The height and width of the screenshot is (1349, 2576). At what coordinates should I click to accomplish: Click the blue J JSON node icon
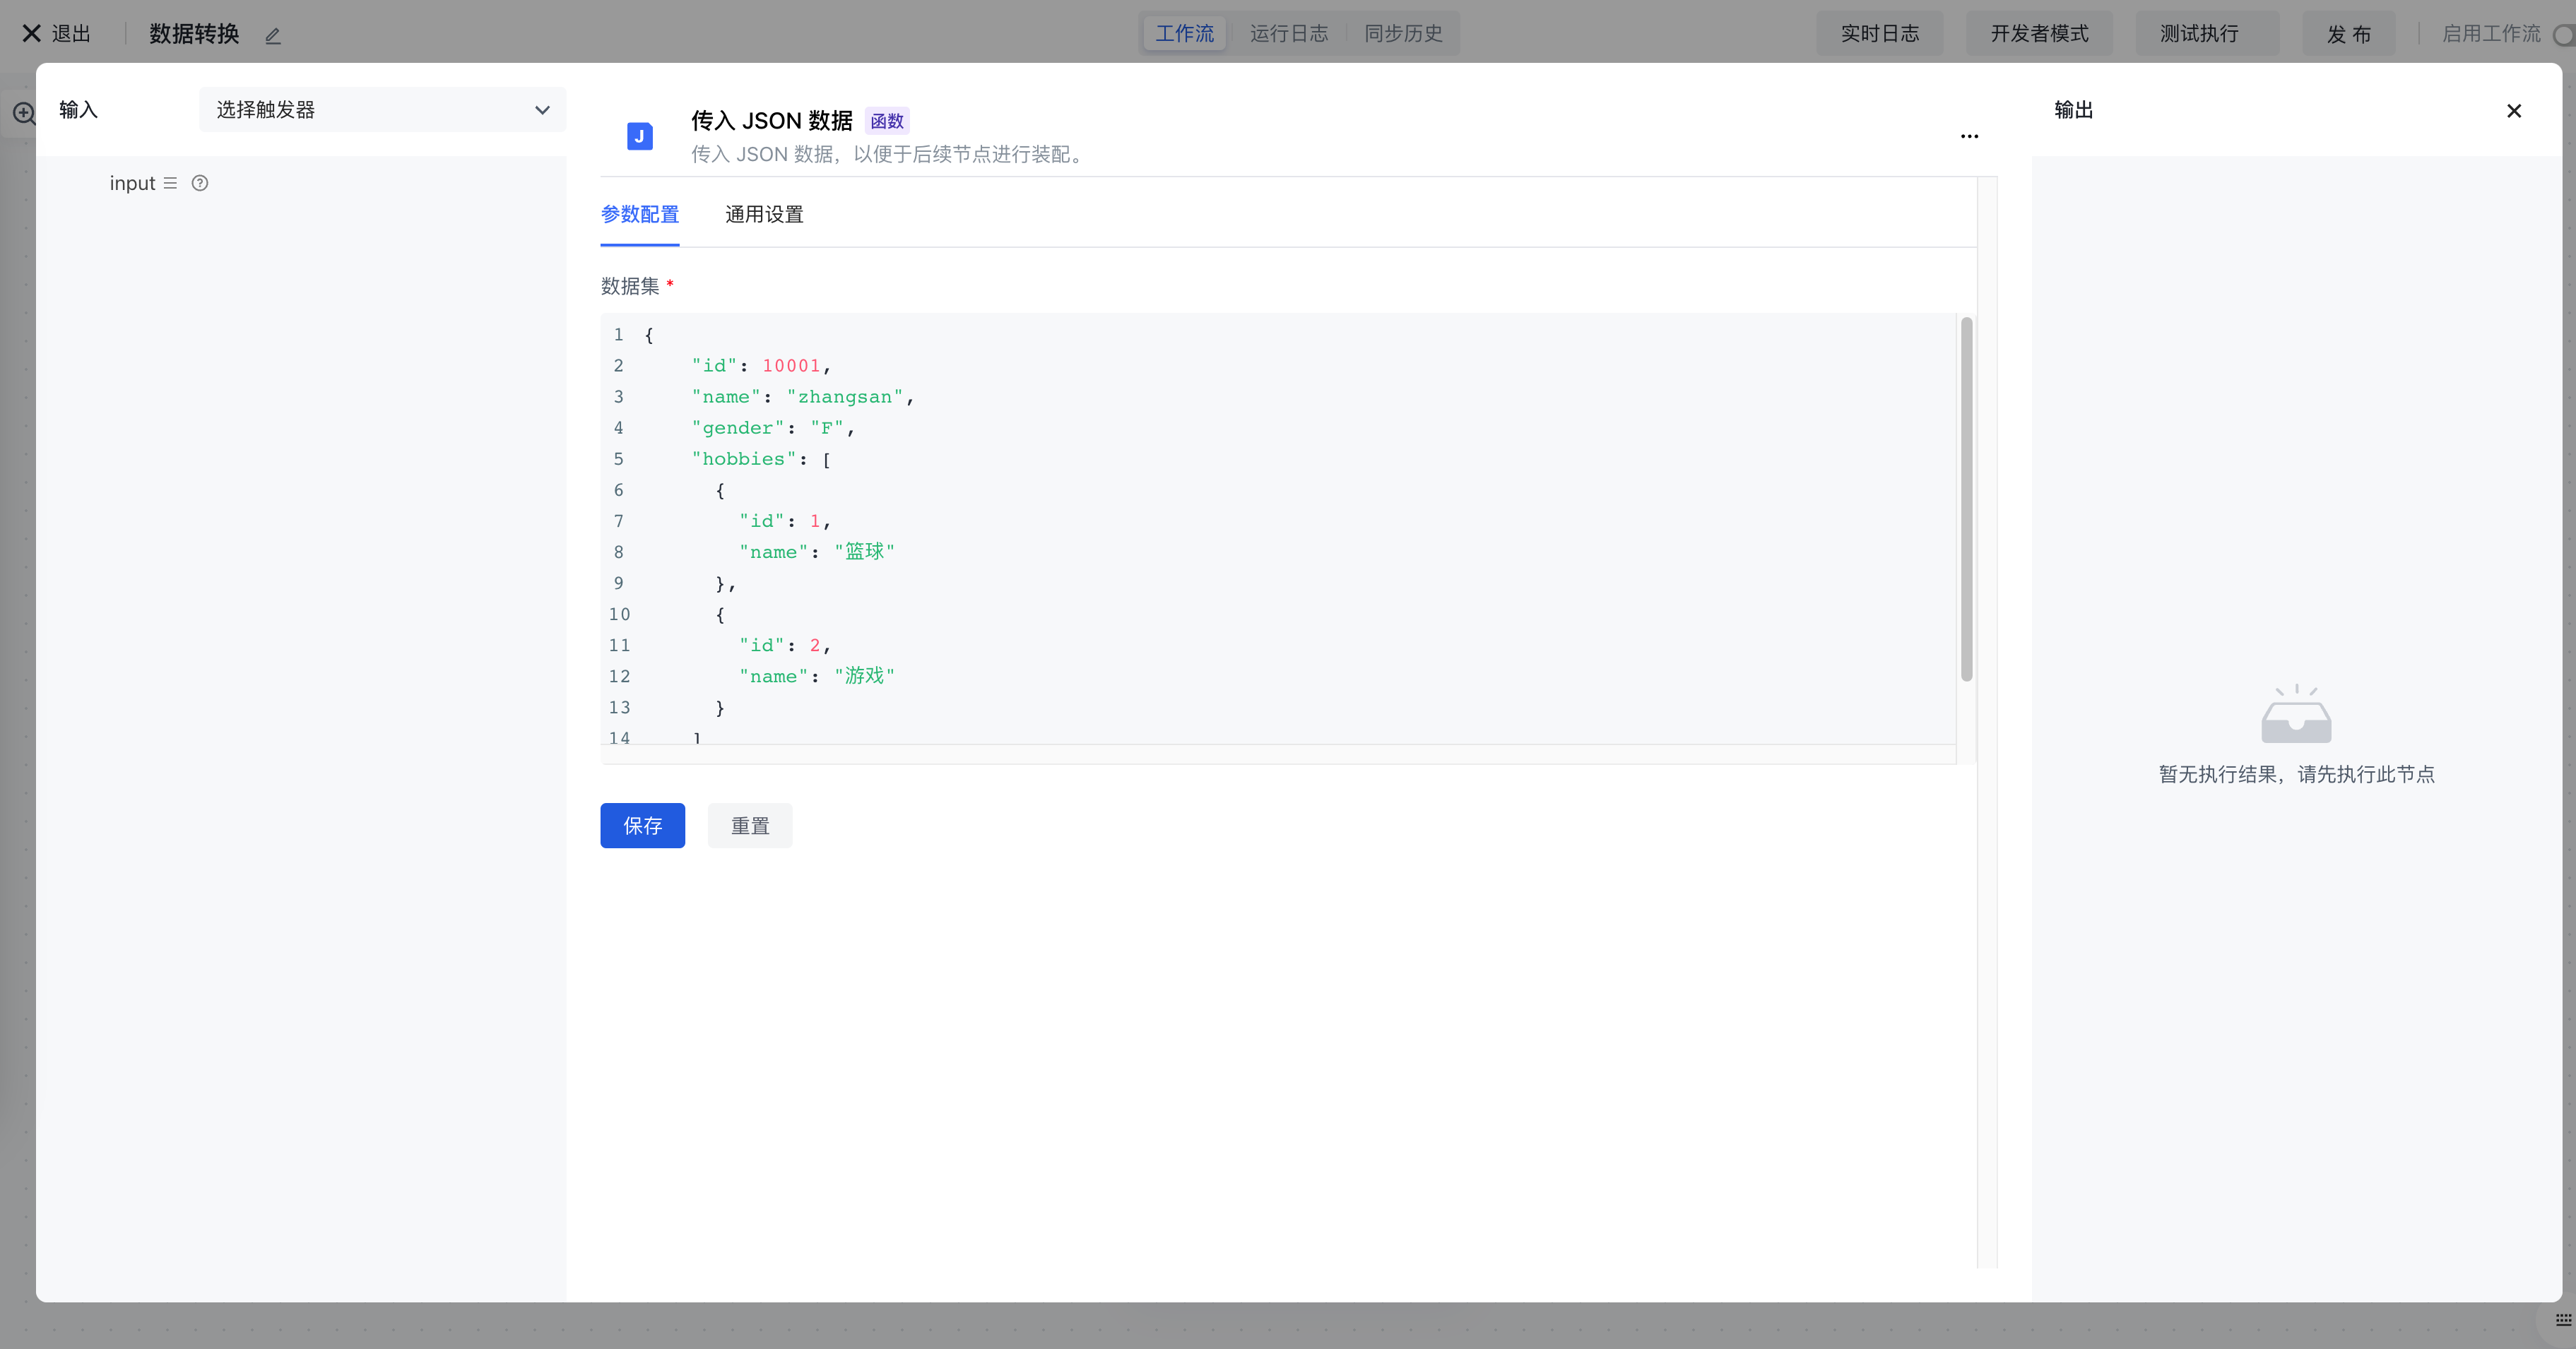pyautogui.click(x=640, y=136)
